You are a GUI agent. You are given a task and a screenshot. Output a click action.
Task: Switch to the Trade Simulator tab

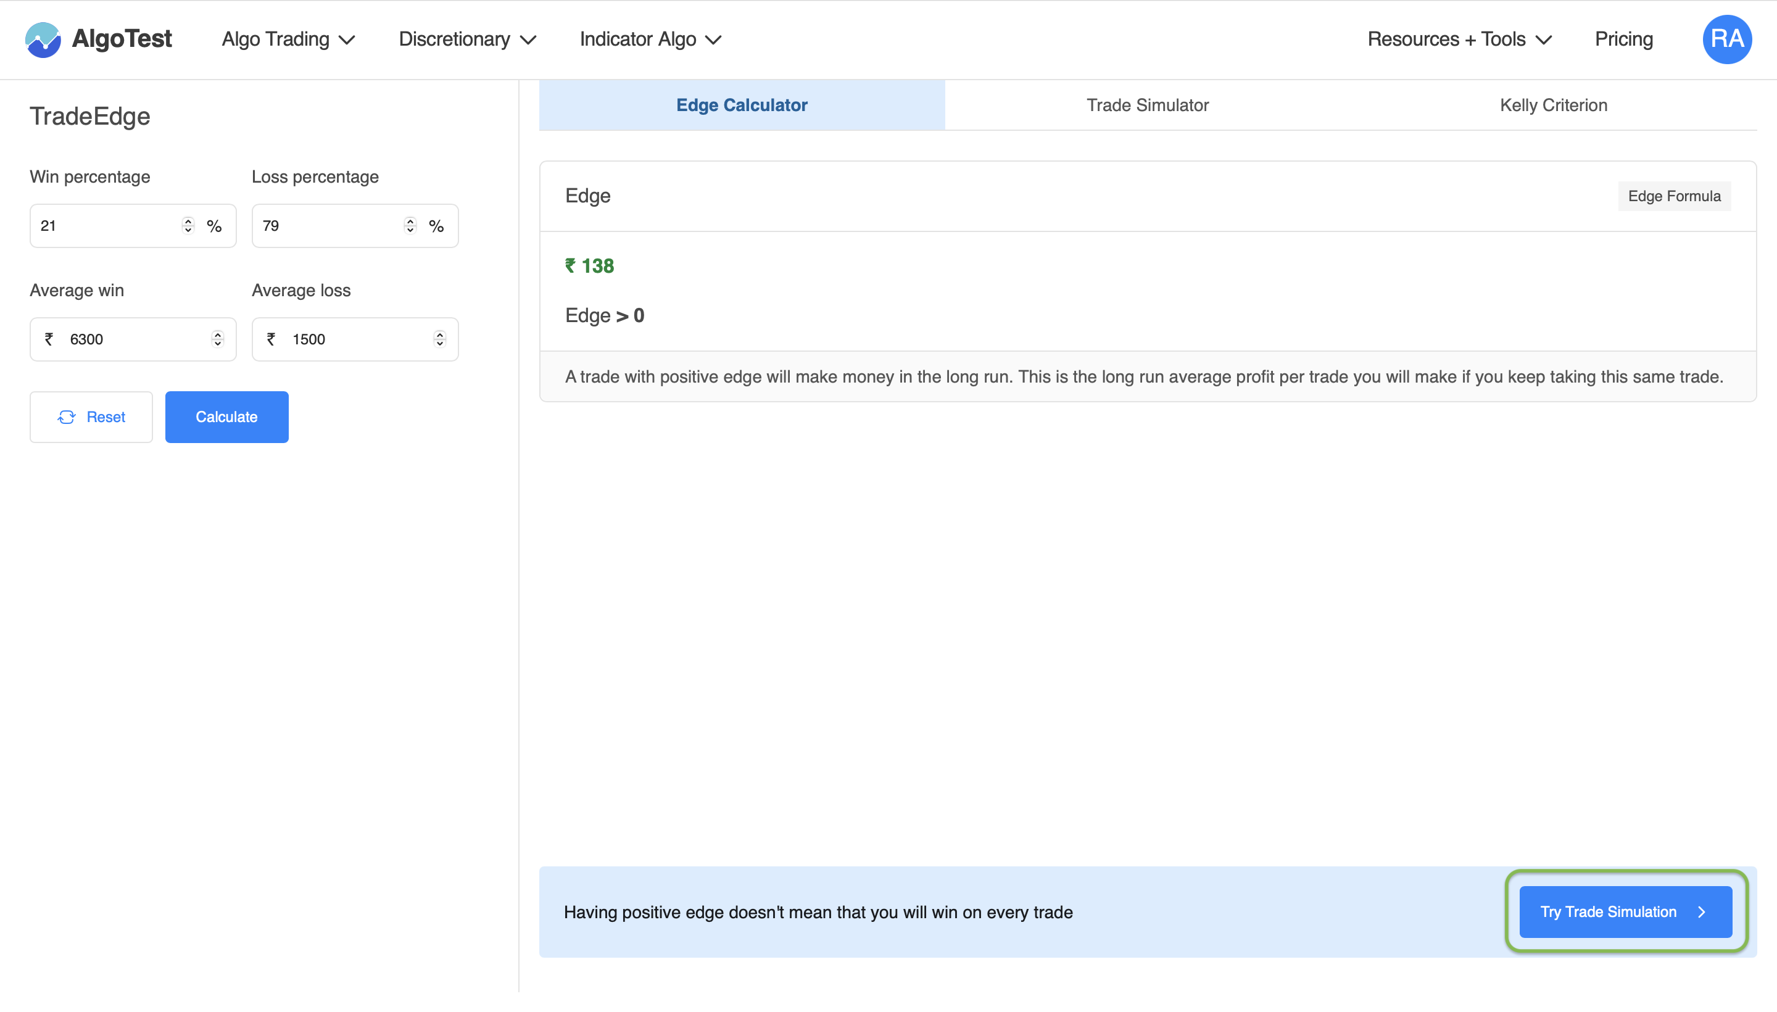click(1148, 105)
